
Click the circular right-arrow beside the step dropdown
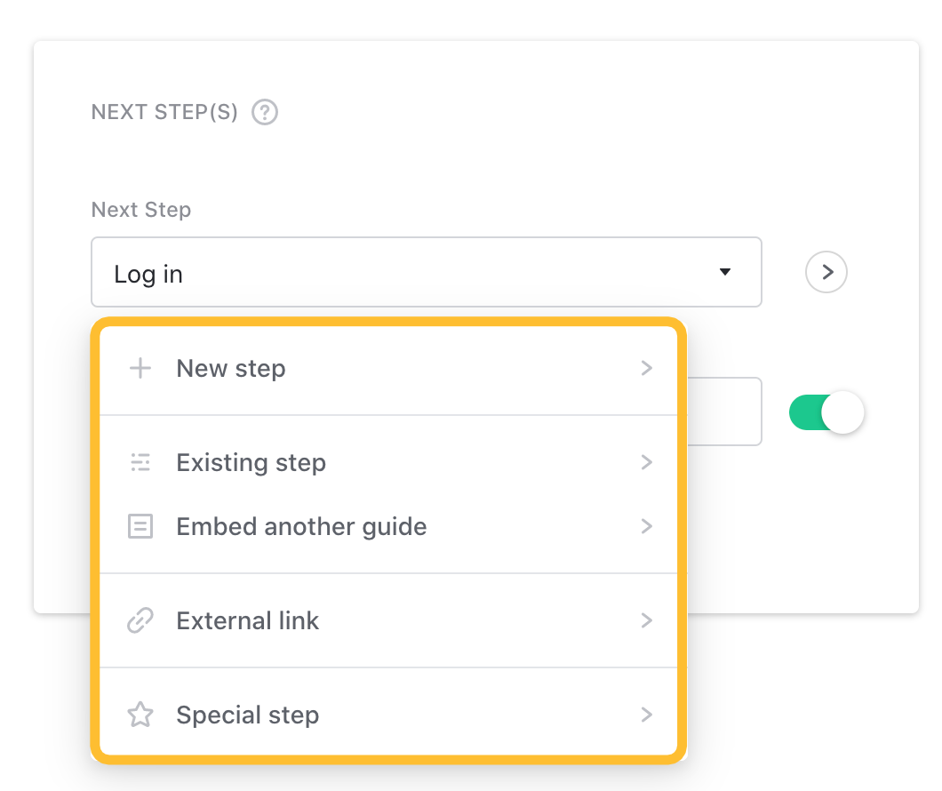pyautogui.click(x=826, y=272)
